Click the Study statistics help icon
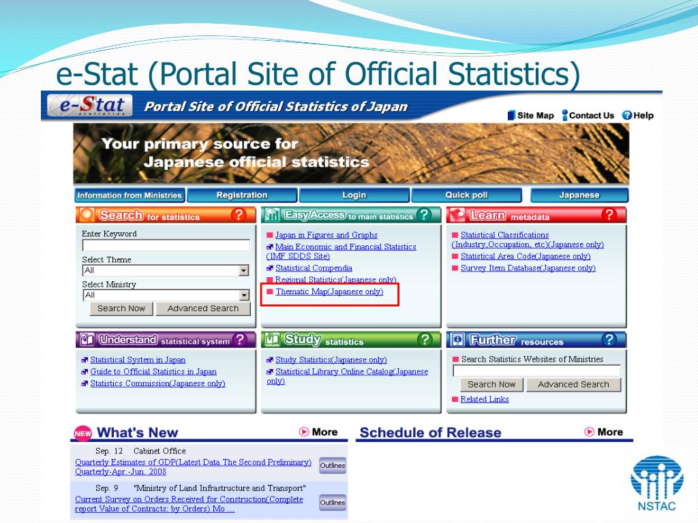The height and width of the screenshot is (523, 698). (425, 340)
